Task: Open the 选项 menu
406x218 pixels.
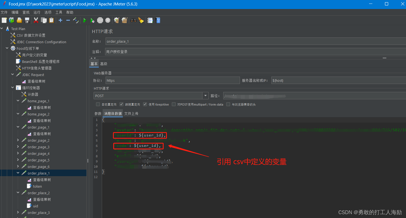Action: pyautogui.click(x=48, y=12)
